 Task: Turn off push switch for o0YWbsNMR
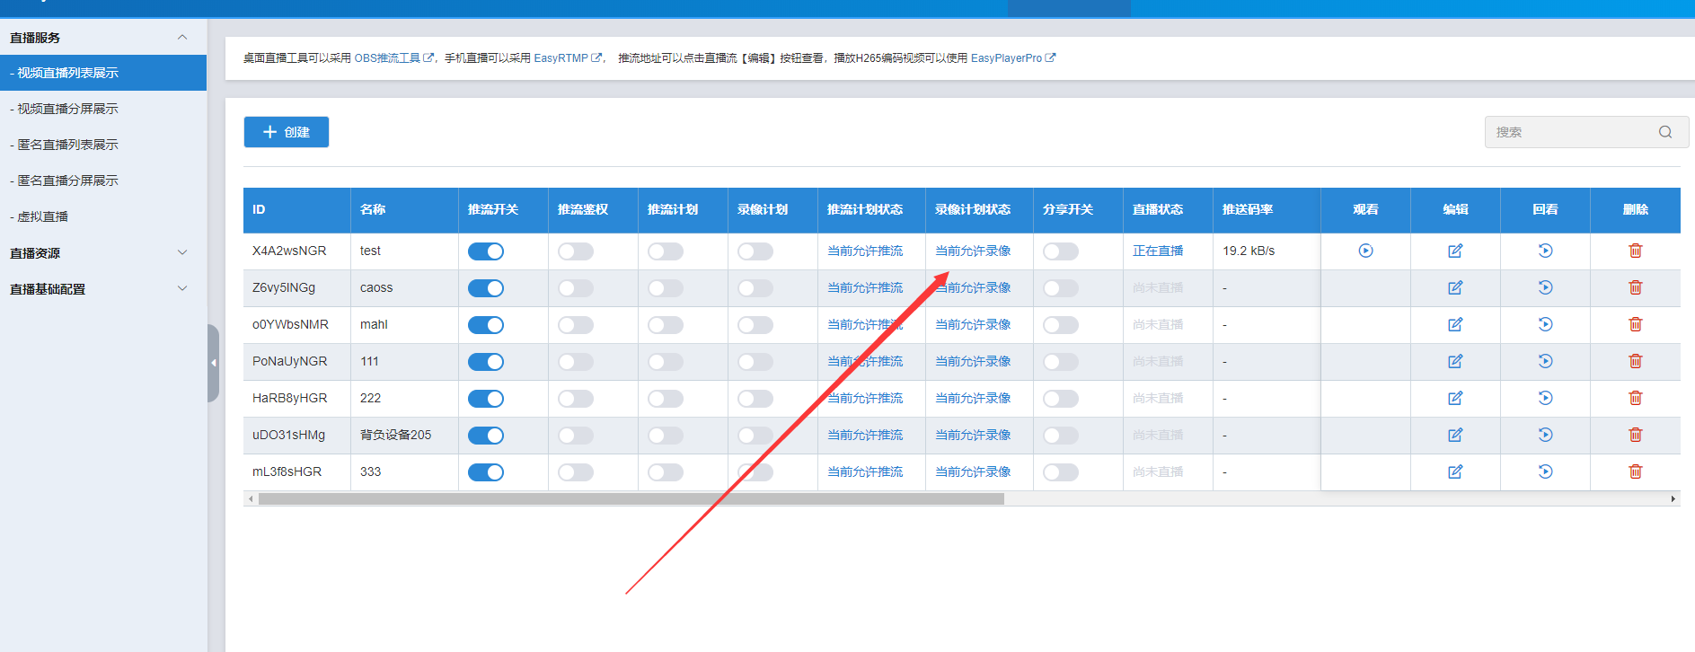pos(486,325)
